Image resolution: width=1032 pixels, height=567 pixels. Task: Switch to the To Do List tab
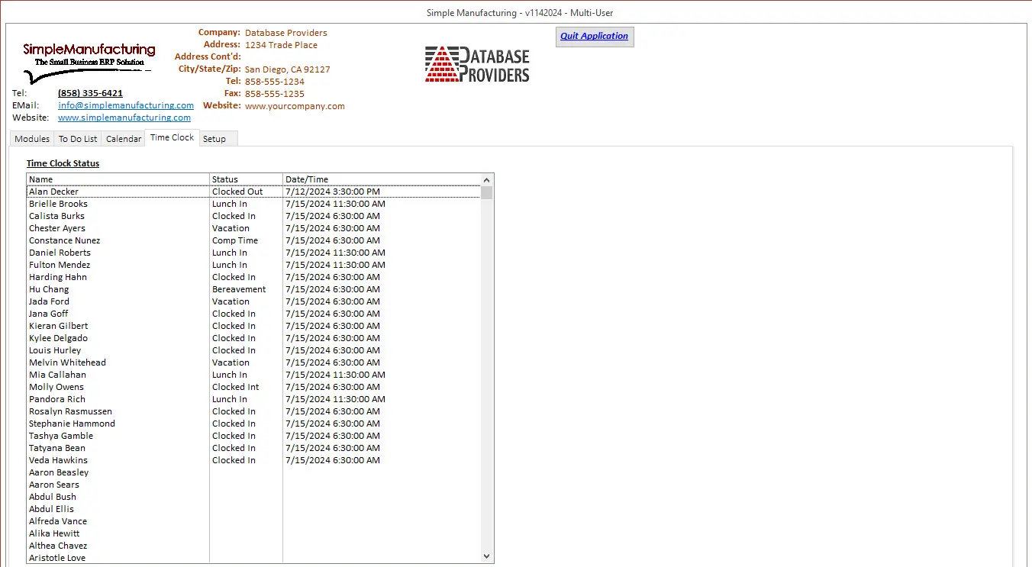[78, 139]
